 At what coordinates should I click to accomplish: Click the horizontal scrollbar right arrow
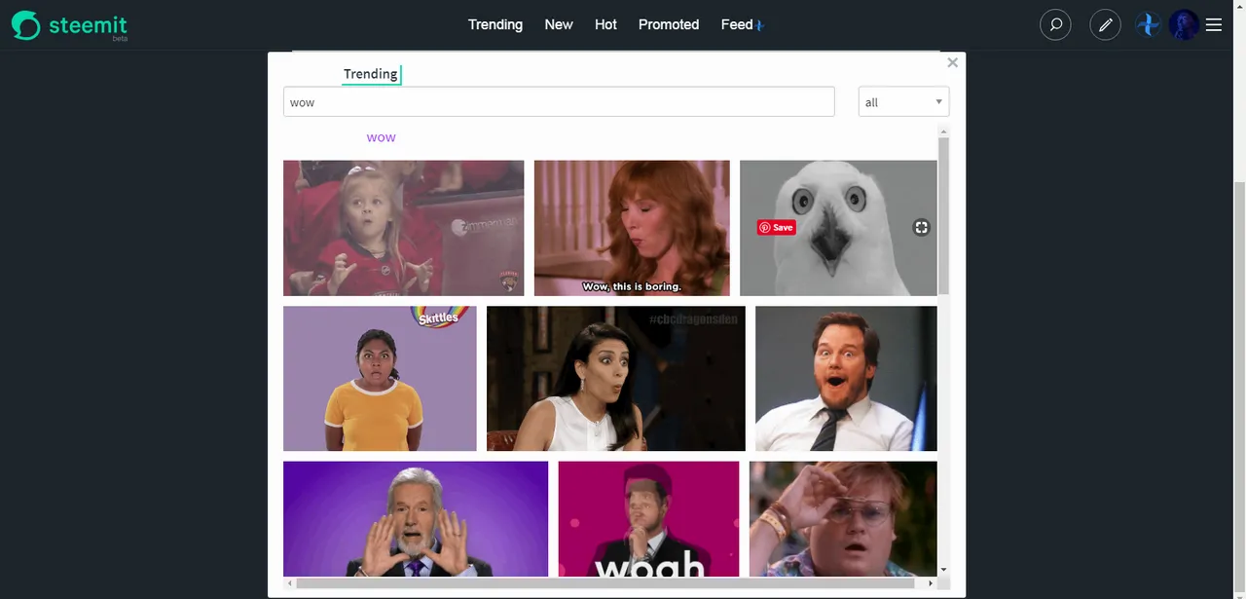[931, 583]
